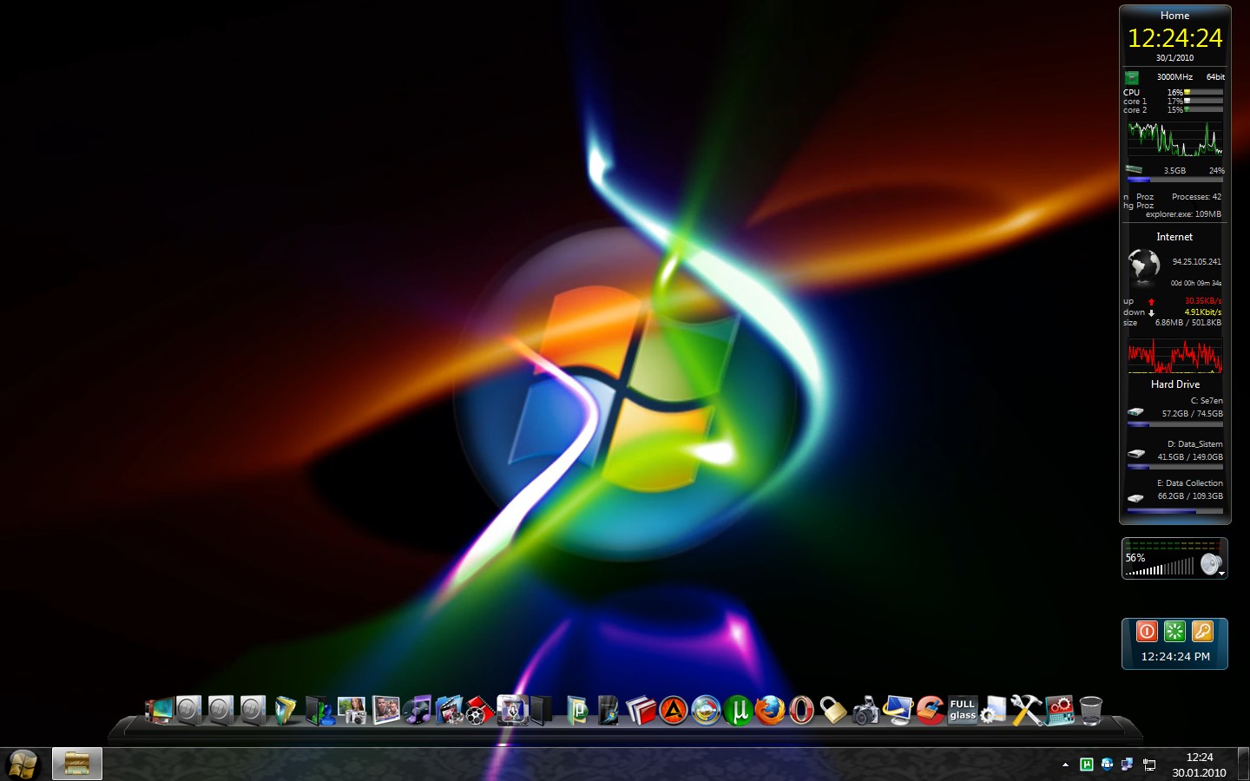Open the Recycle Bin in the dock
The height and width of the screenshot is (781, 1250).
tap(1091, 710)
